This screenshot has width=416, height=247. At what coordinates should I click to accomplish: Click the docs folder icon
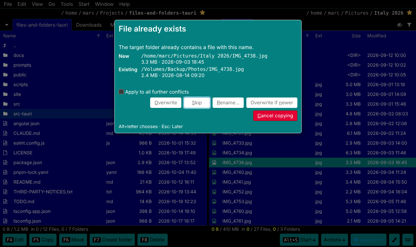click(5, 55)
